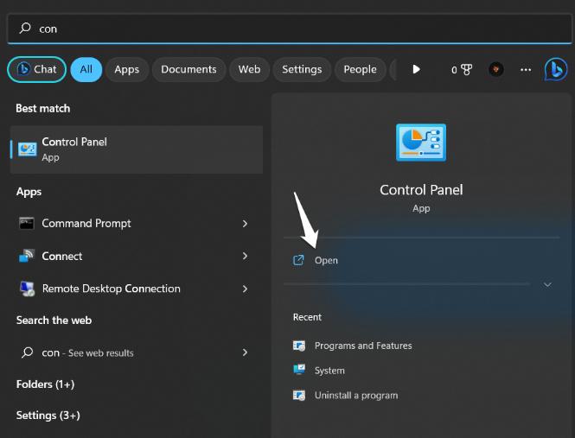Screen dimensions: 575x438
Task: Open recent item Programs and Features
Action: pyautogui.click(x=363, y=346)
